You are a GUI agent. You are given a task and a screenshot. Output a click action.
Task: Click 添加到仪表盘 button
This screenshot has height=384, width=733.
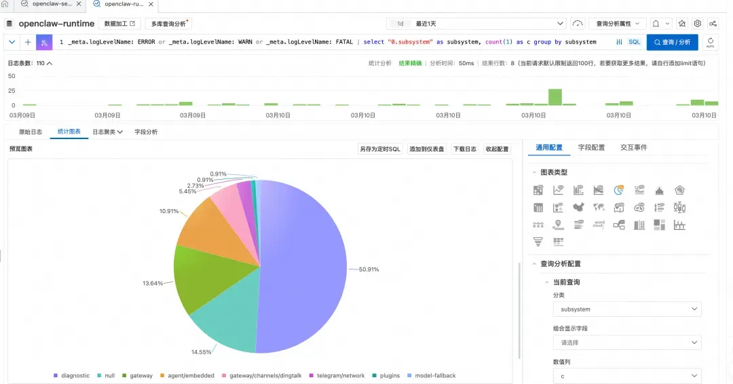click(427, 149)
